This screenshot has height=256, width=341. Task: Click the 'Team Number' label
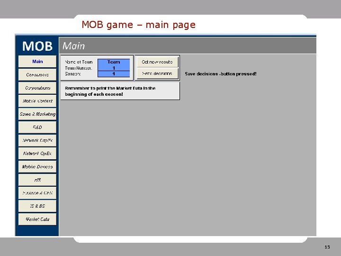click(x=79, y=68)
